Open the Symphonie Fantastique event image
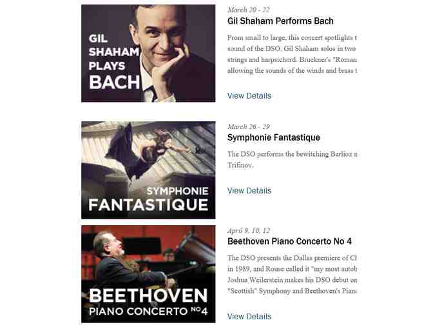Screen dimensions: 433x329 click(148, 170)
